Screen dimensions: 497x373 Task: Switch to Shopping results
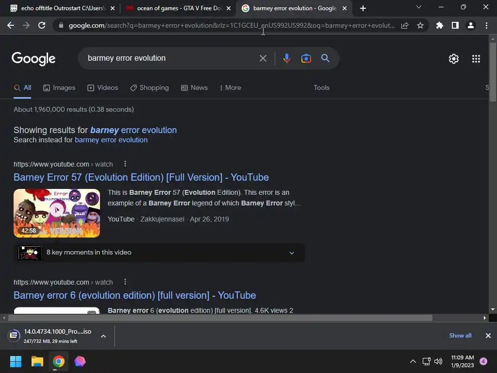coord(149,88)
